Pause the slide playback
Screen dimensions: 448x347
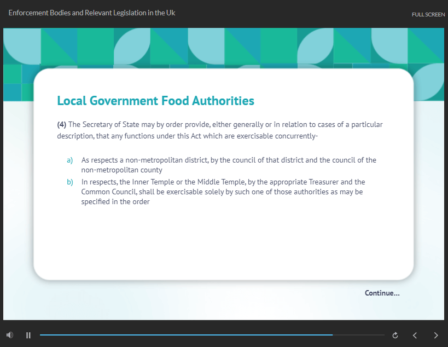[28, 335]
